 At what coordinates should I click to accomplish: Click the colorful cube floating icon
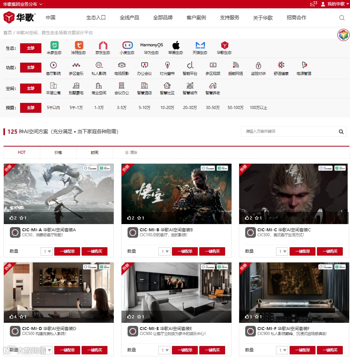[343, 35]
